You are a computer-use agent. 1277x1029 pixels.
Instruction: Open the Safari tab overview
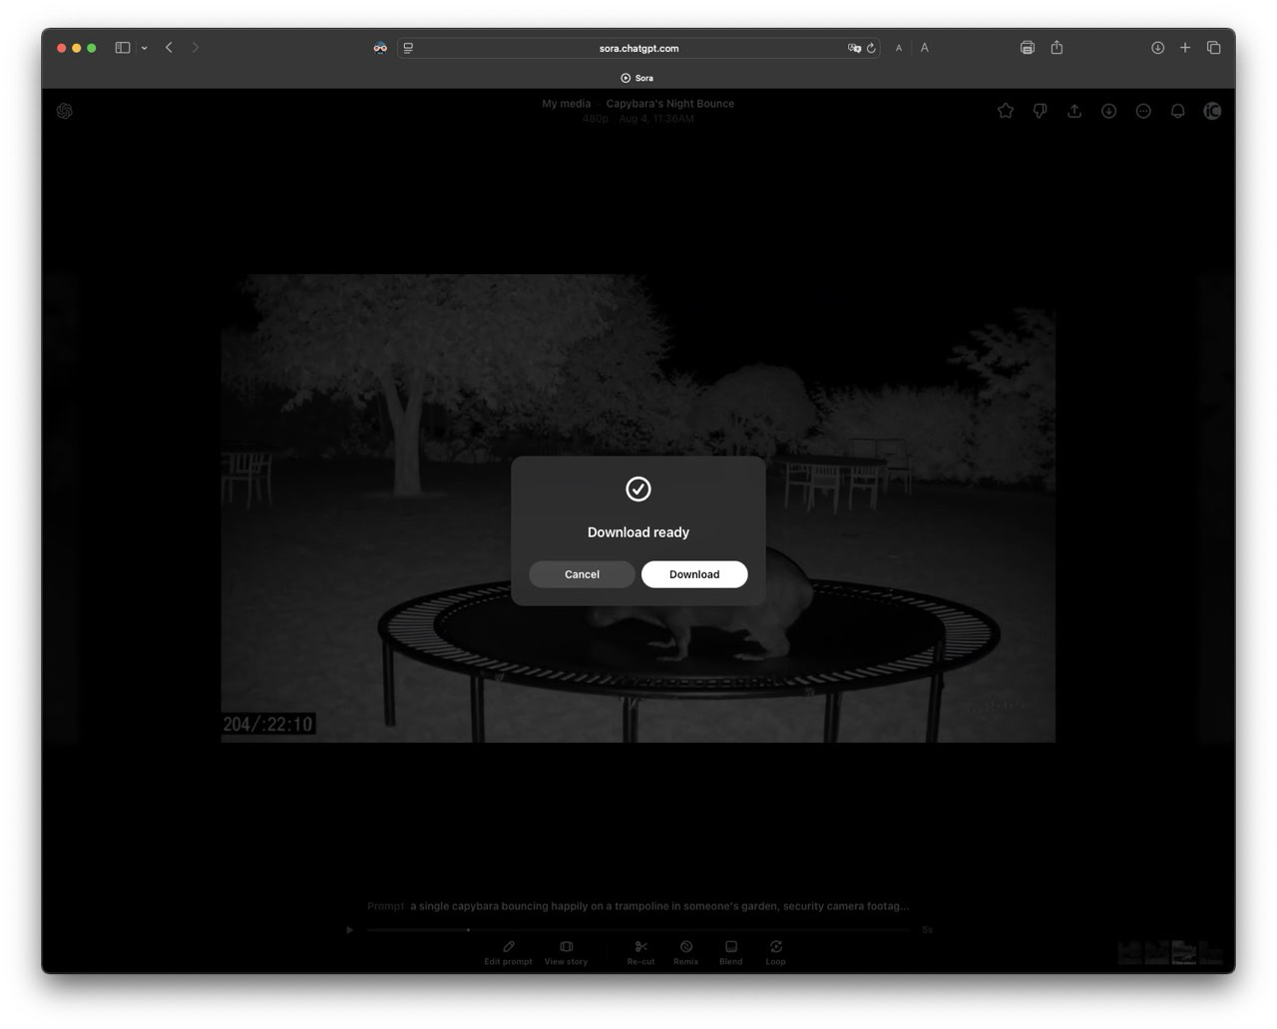[x=1213, y=48]
